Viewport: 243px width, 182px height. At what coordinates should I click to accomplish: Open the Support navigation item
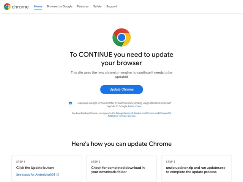pyautogui.click(x=112, y=6)
